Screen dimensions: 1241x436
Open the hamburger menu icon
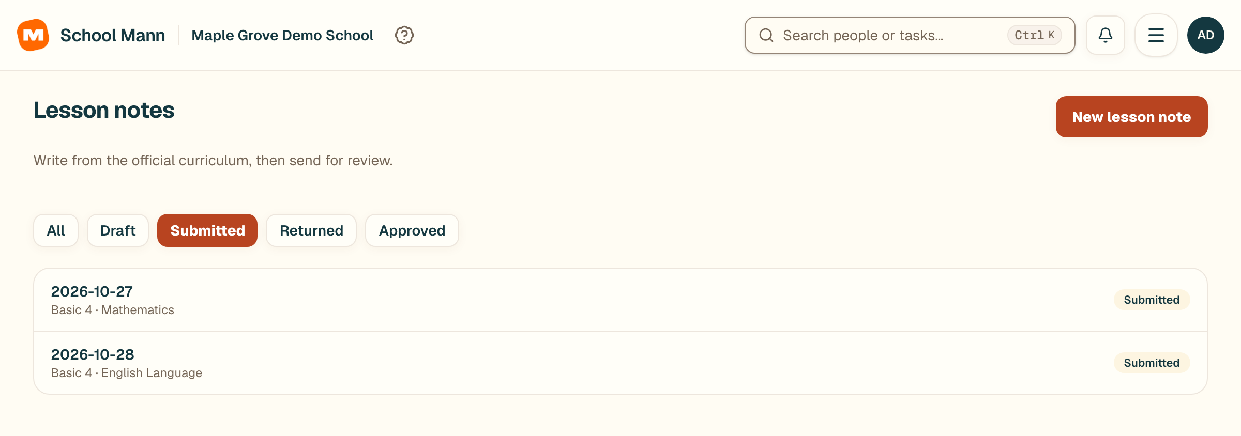point(1156,35)
